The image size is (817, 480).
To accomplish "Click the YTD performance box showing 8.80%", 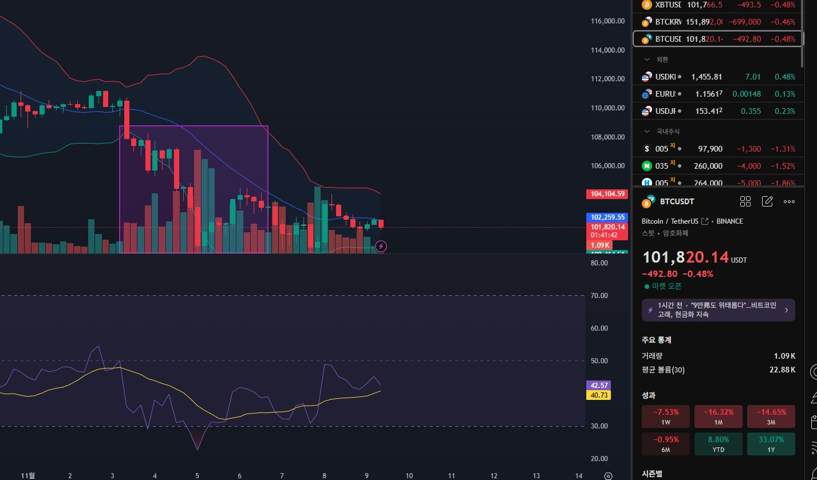I will (719, 444).
